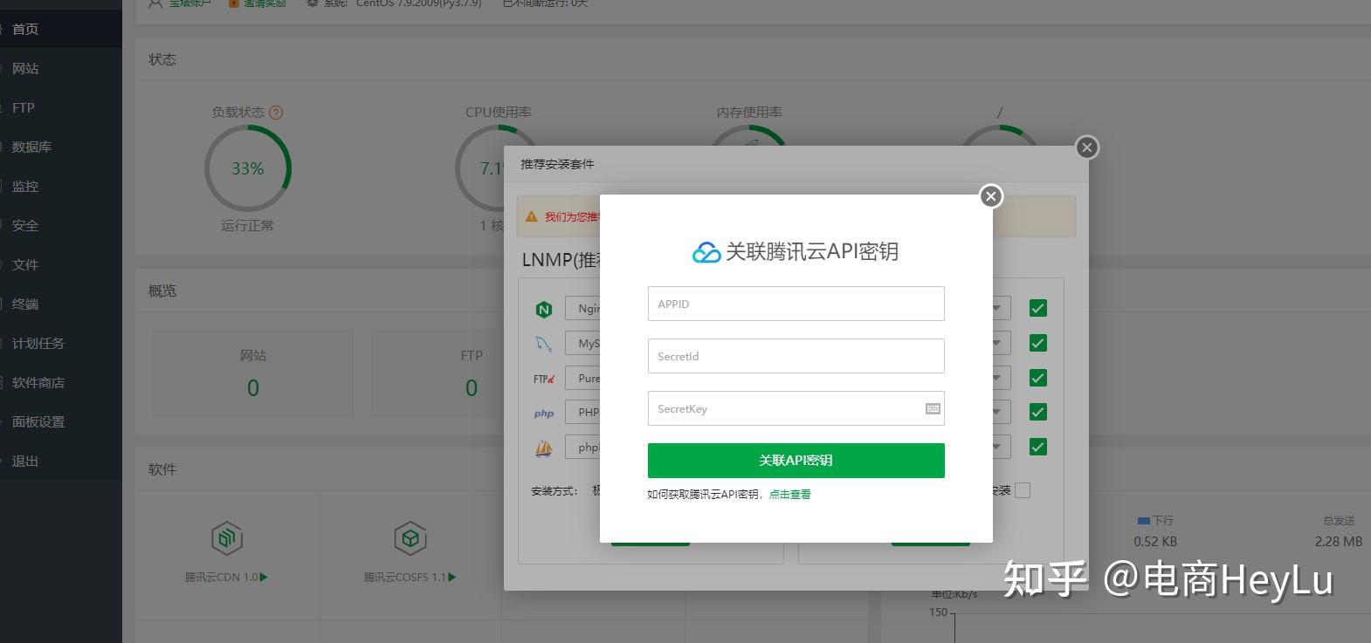Click the MySQL dolphin icon
This screenshot has height=643, width=1371.
[x=544, y=344]
